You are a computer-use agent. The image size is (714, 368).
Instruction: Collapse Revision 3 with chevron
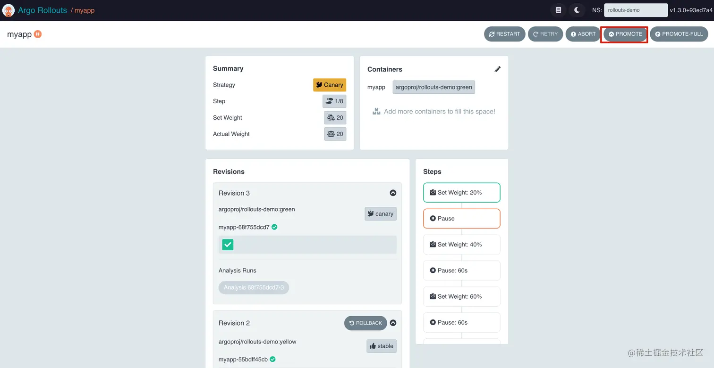click(x=393, y=193)
